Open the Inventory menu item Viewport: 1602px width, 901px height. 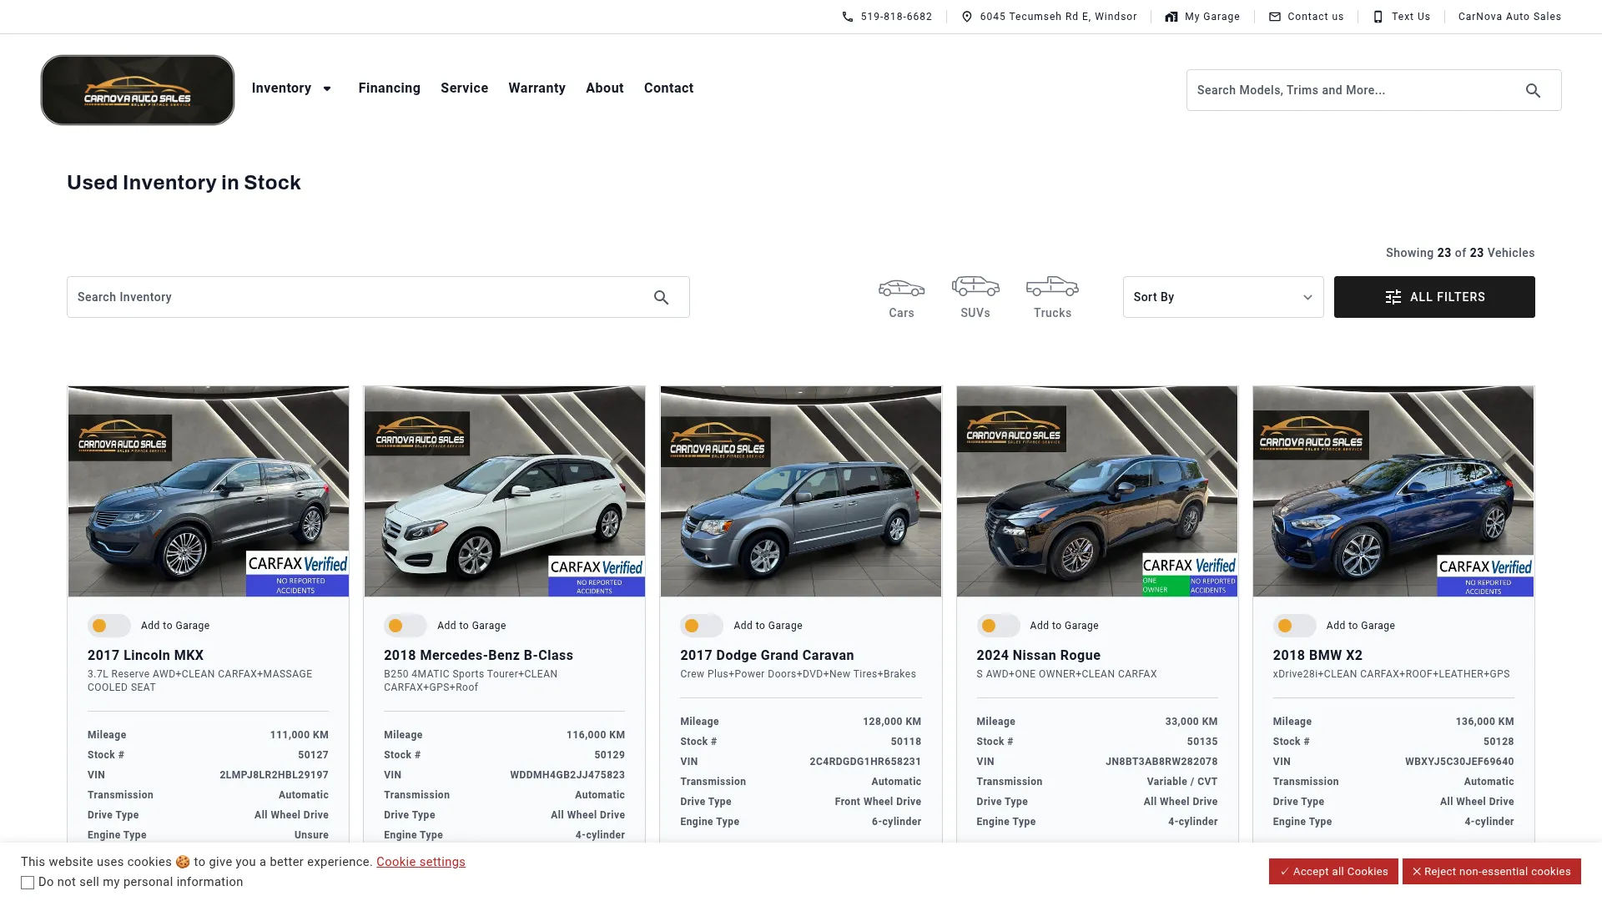(x=281, y=88)
